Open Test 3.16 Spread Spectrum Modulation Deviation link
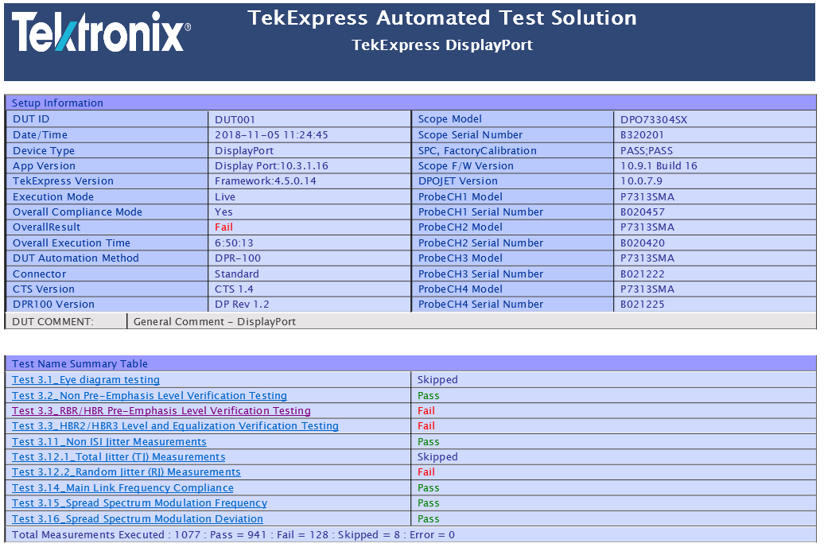Screen dimensions: 824x551 coord(138,519)
